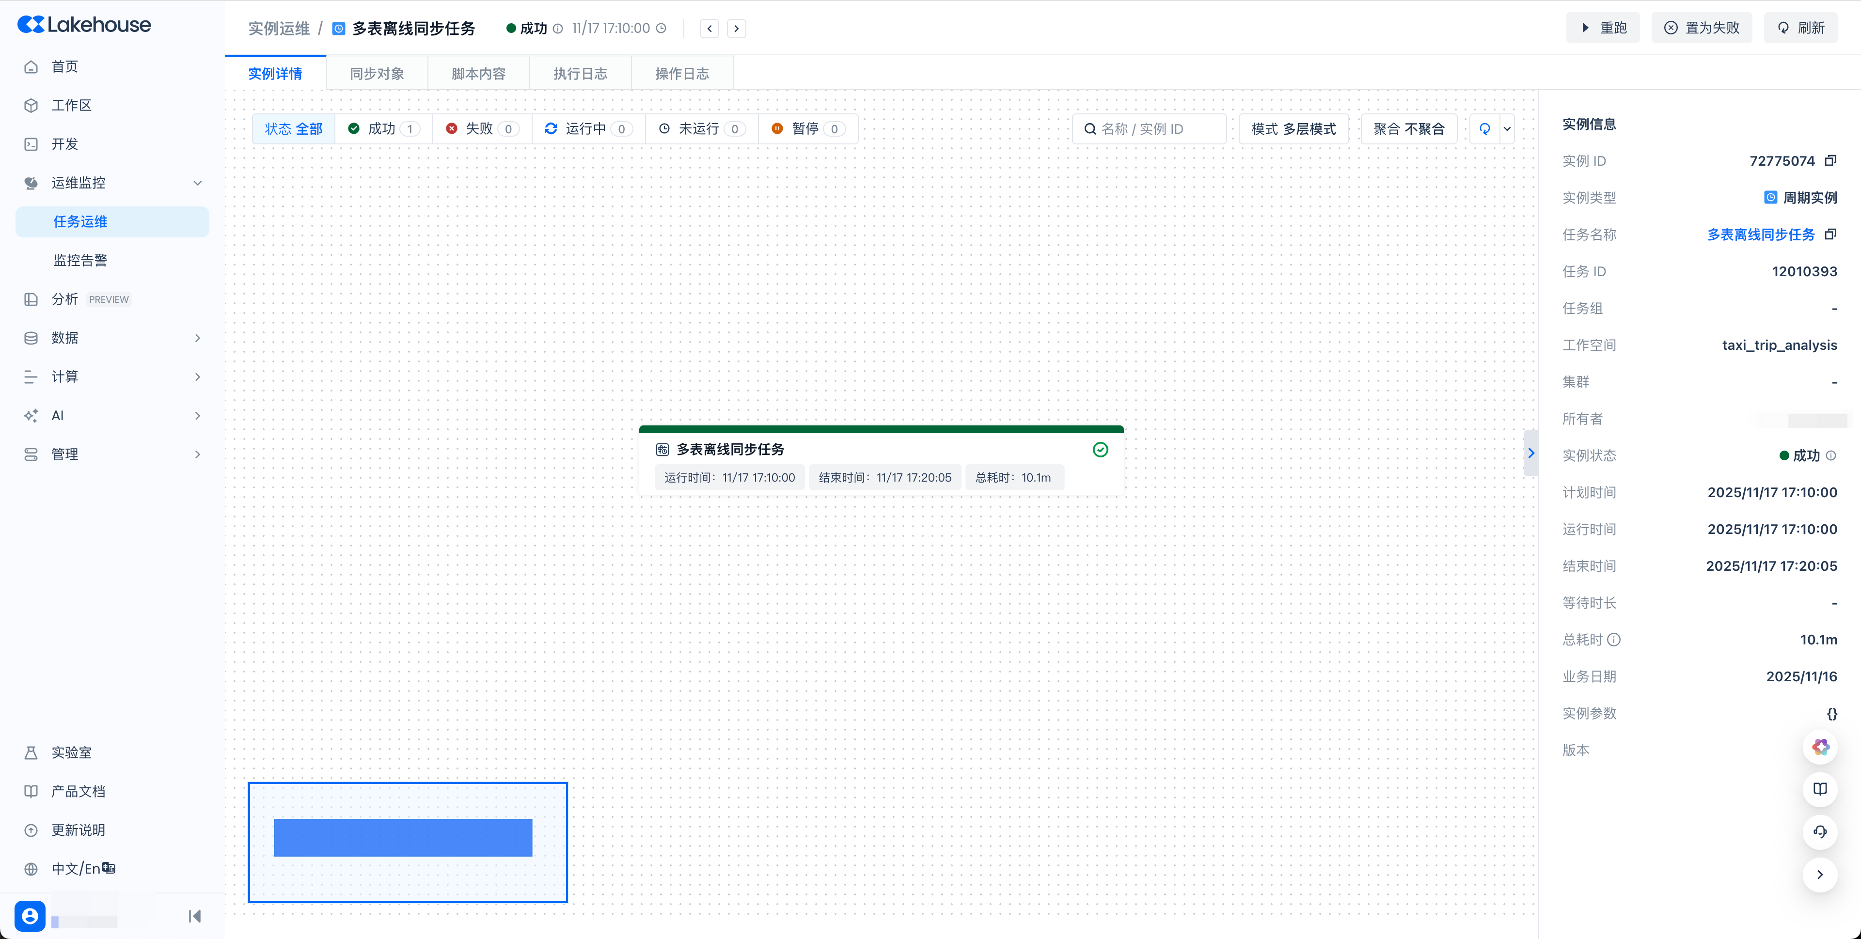Click the 重跑 button
The image size is (1861, 939).
(x=1602, y=28)
